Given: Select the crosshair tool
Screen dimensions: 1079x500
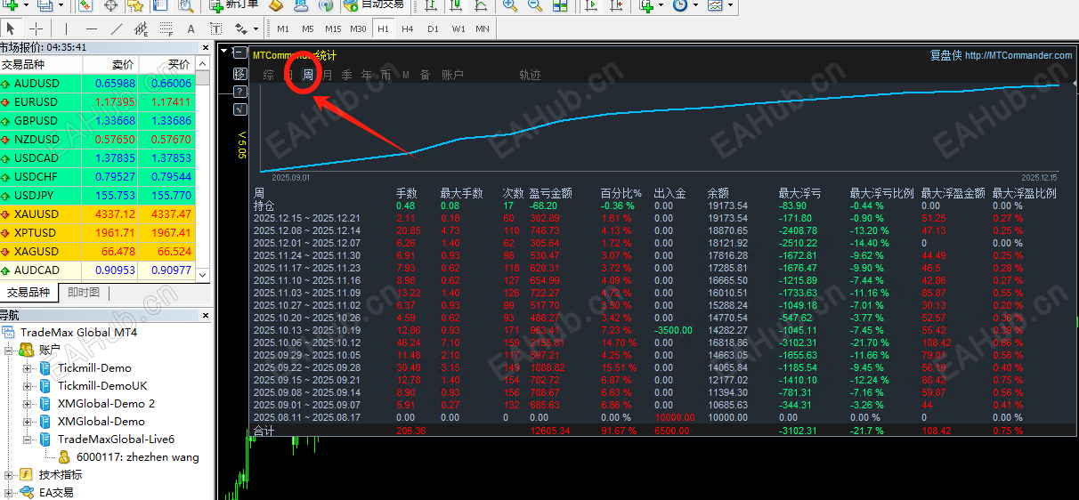Looking at the screenshot, I should tap(36, 28).
